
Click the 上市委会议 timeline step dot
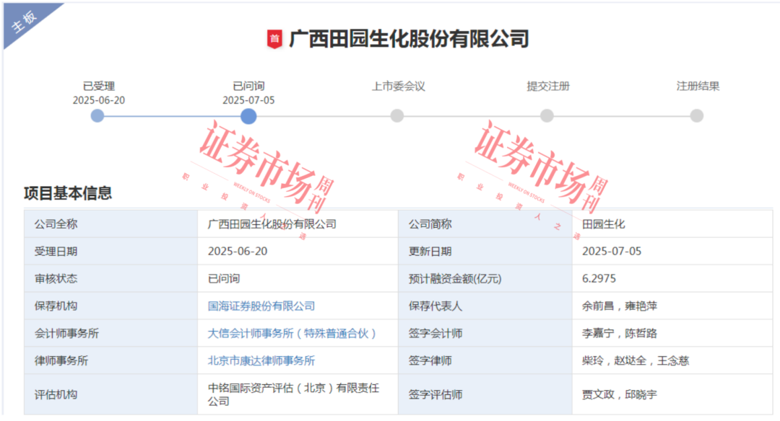click(397, 115)
